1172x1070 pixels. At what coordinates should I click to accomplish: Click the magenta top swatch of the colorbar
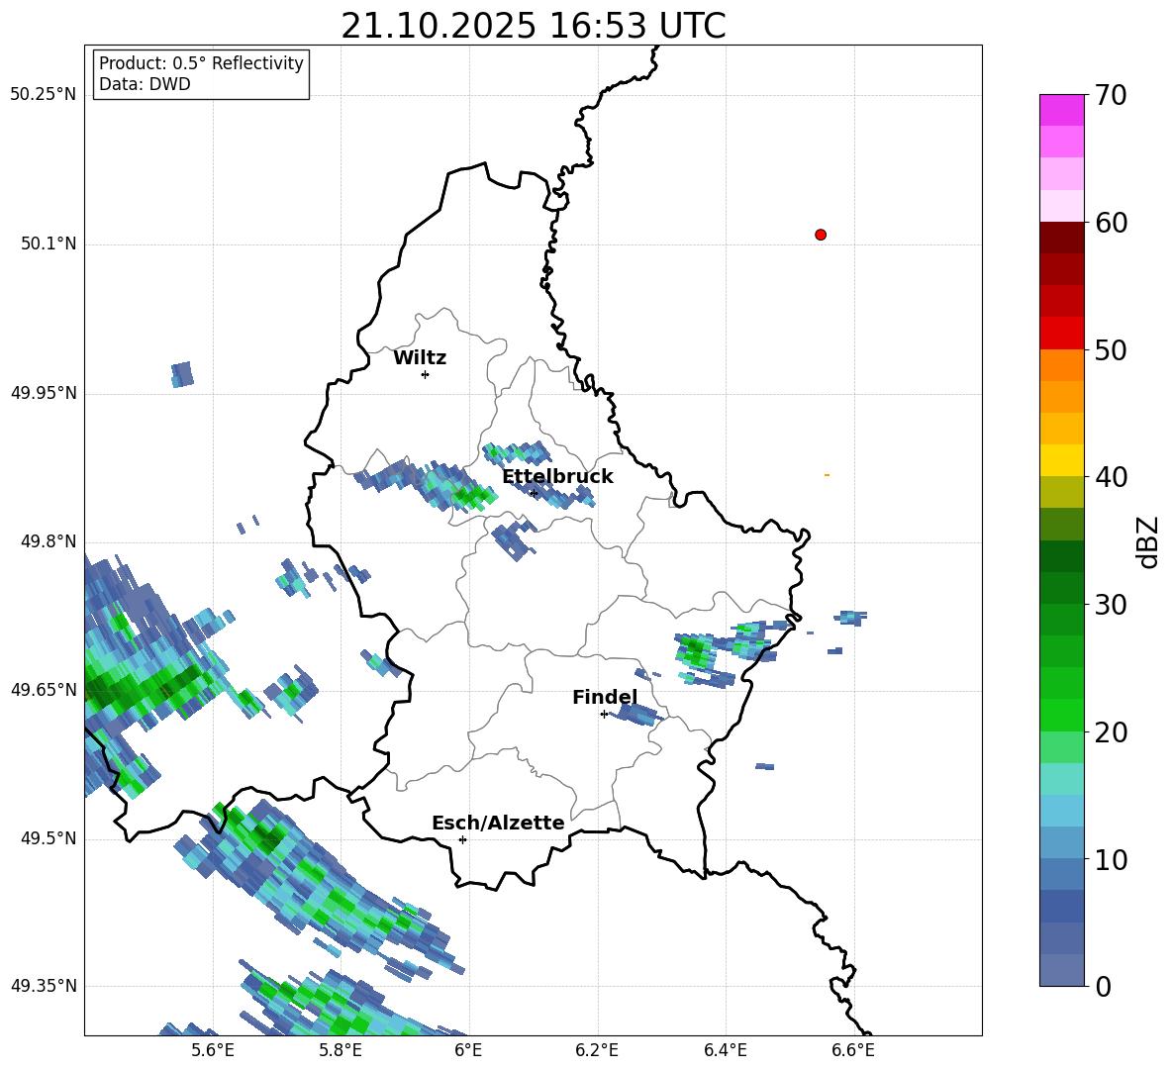click(1061, 110)
